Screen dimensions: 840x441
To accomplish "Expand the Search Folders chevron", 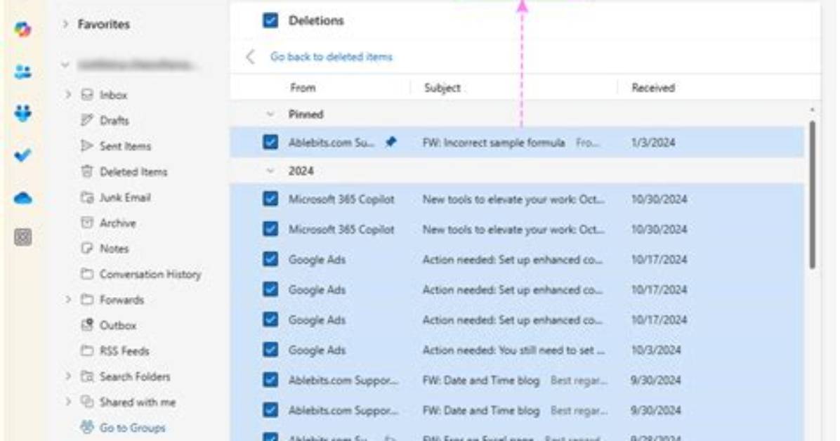I will (x=68, y=376).
